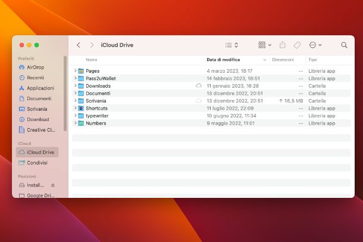This screenshot has width=363, height=242.
Task: Click the Posizioni section heading
Action: click(x=27, y=176)
